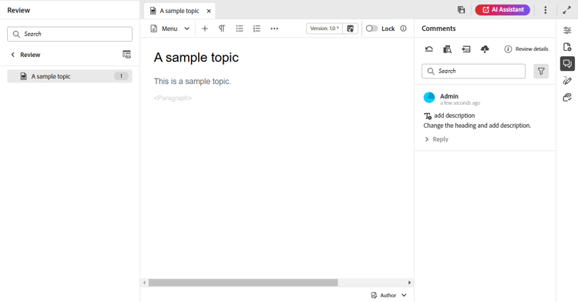
Task: Open the track changes pencil sidebar icon
Action: pos(567,80)
